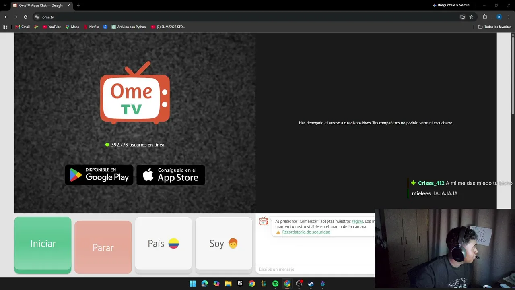This screenshot has height=290, width=515.
Task: Click the browser forward arrow
Action: [16, 17]
